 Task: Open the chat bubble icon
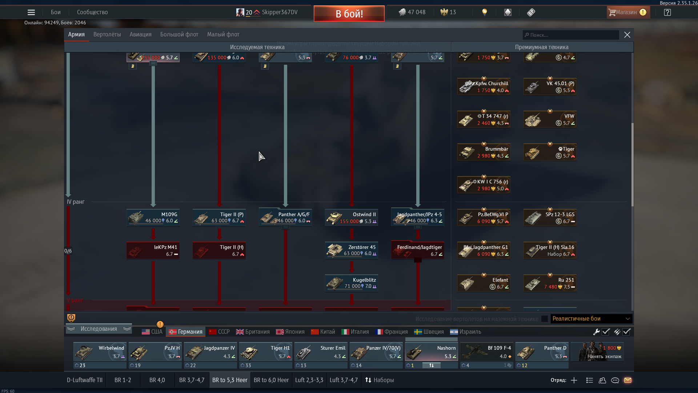pos(615,380)
